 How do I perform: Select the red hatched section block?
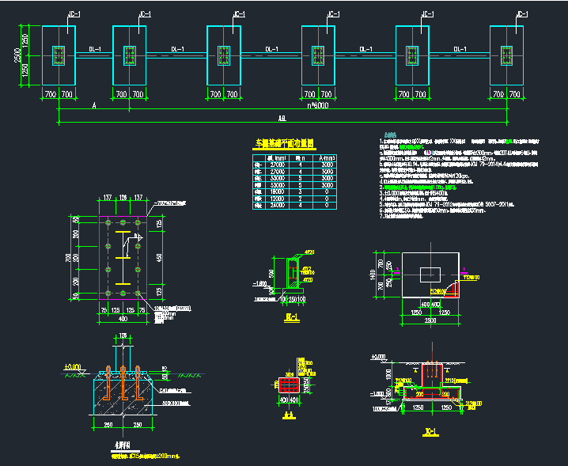click(289, 385)
